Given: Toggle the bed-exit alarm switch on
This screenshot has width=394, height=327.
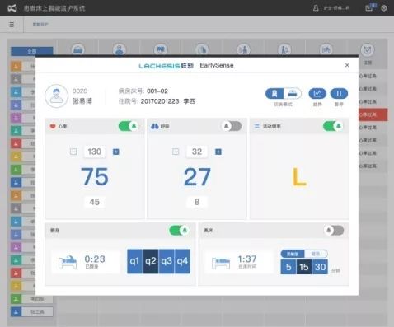Looking at the screenshot, I should click(334, 231).
